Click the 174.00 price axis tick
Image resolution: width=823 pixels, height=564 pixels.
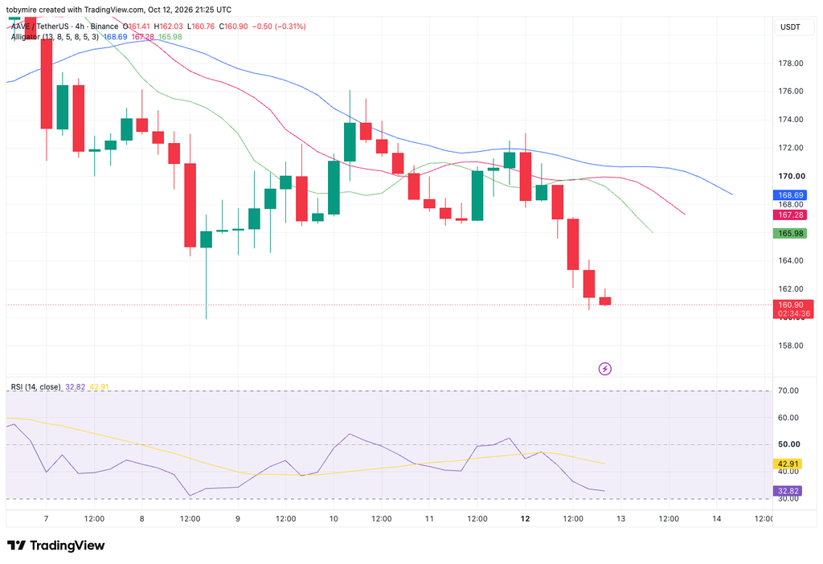pos(791,119)
